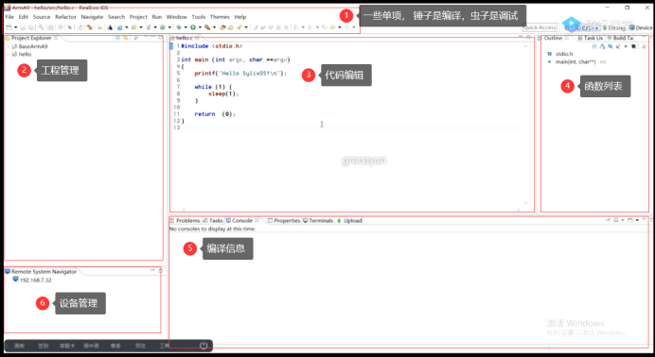Open the File menu
Image resolution: width=655 pixels, height=357 pixels.
click(9, 17)
